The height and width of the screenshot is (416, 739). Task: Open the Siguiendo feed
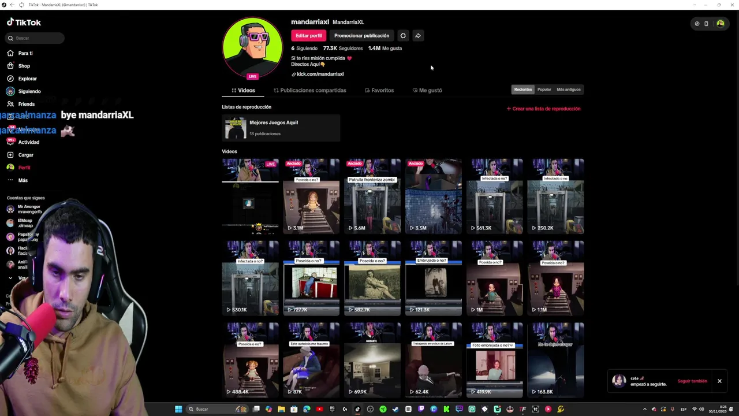[x=24, y=91]
